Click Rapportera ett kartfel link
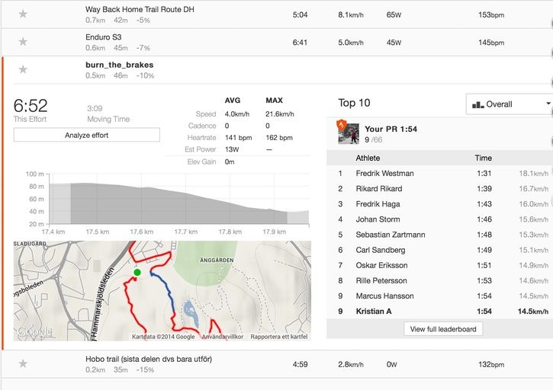553x390 pixels. (x=278, y=336)
